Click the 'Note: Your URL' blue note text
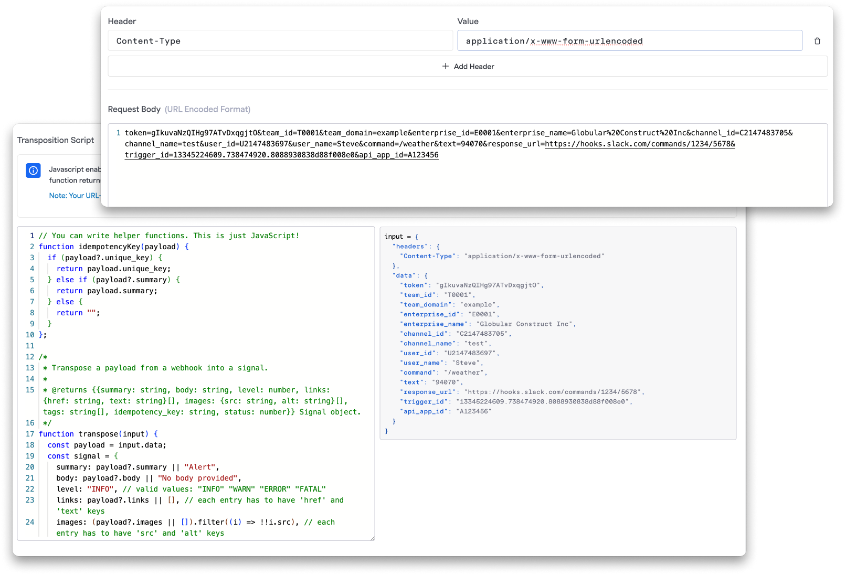Screen dimensions: 846x575 [x=75, y=195]
